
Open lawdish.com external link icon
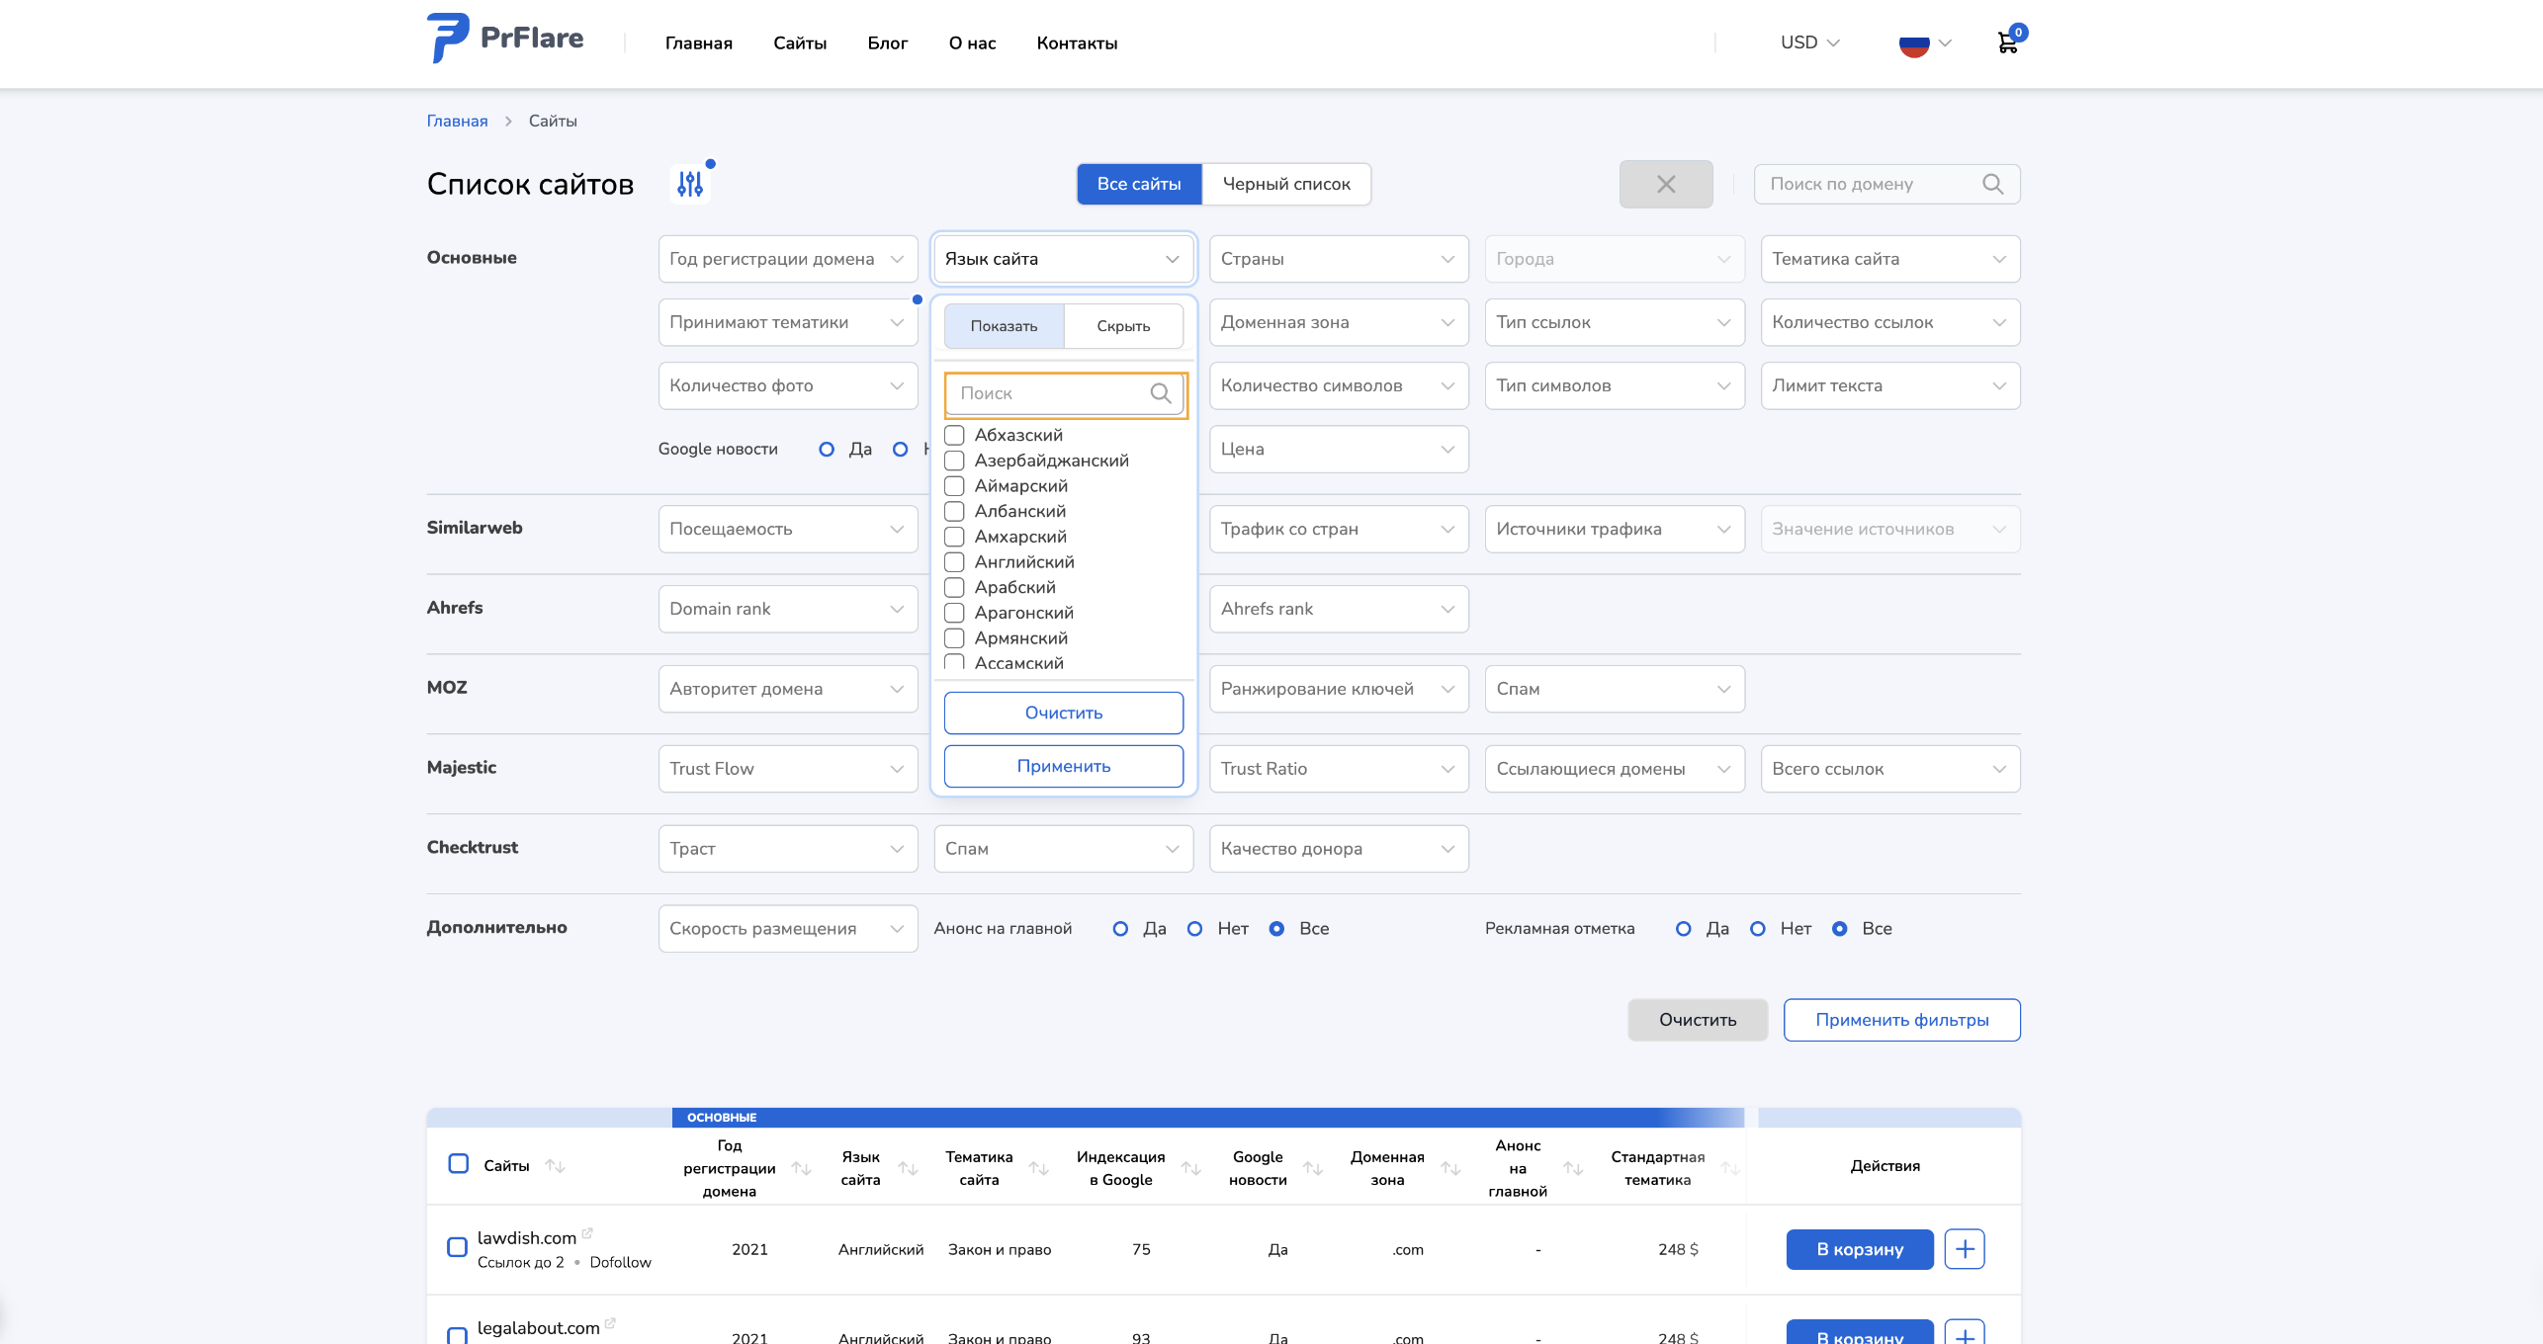(587, 1232)
